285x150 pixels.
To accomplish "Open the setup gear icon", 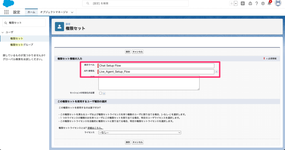I will [263, 3].
